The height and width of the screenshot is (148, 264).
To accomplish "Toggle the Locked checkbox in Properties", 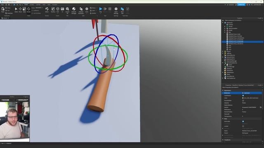I will pos(243,126).
